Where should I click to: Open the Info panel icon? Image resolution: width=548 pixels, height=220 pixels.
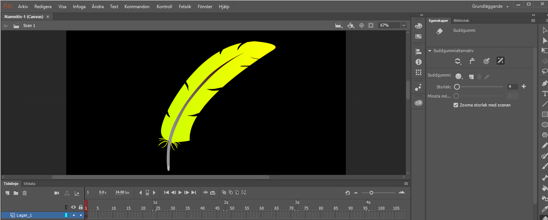point(418,62)
